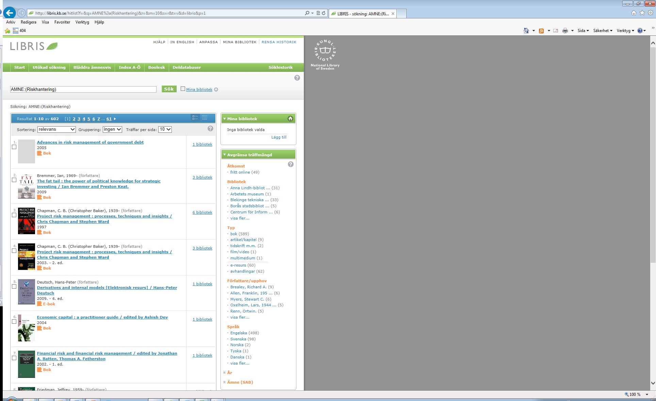Open the Träffar per sida dropdown
Screen dimensions: 656x401
pos(165,129)
